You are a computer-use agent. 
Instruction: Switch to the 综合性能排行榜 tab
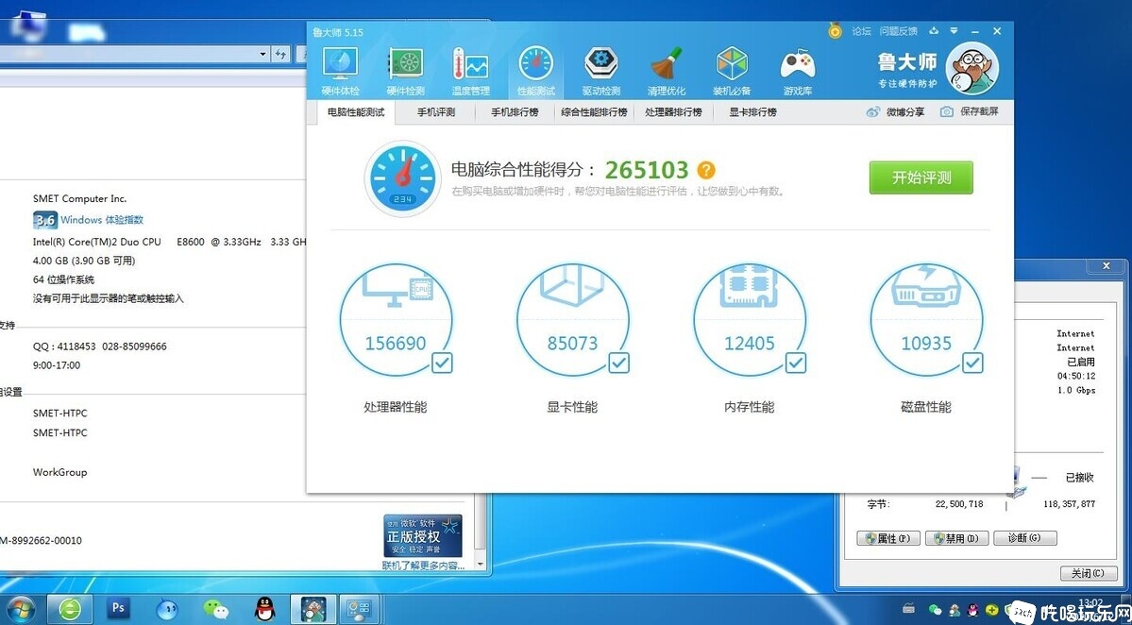coord(594,112)
